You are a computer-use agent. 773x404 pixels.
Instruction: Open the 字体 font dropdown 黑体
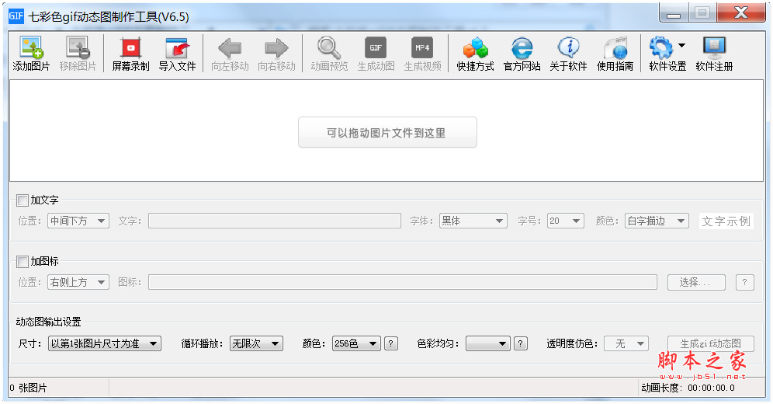[473, 221]
